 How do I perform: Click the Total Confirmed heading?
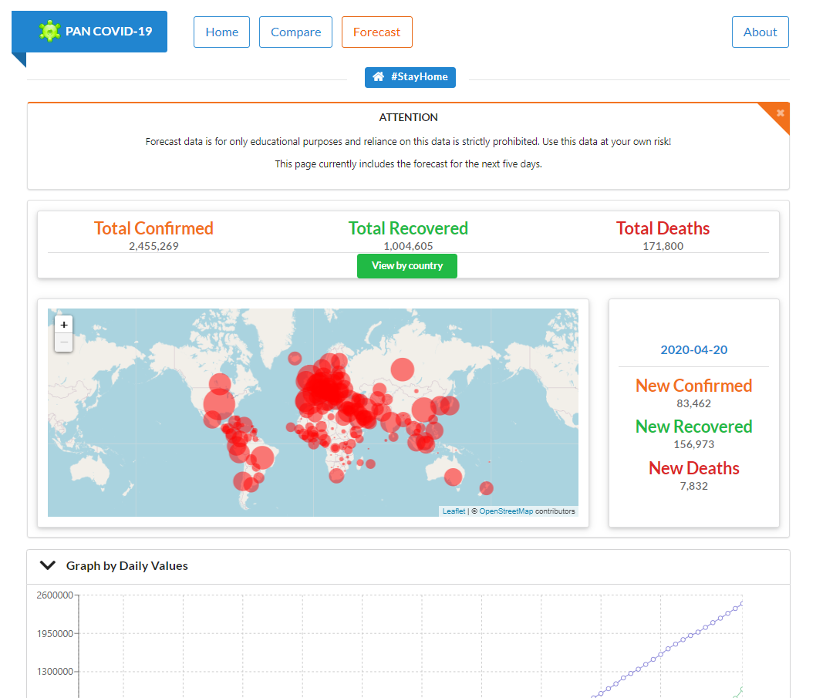pyautogui.click(x=153, y=228)
